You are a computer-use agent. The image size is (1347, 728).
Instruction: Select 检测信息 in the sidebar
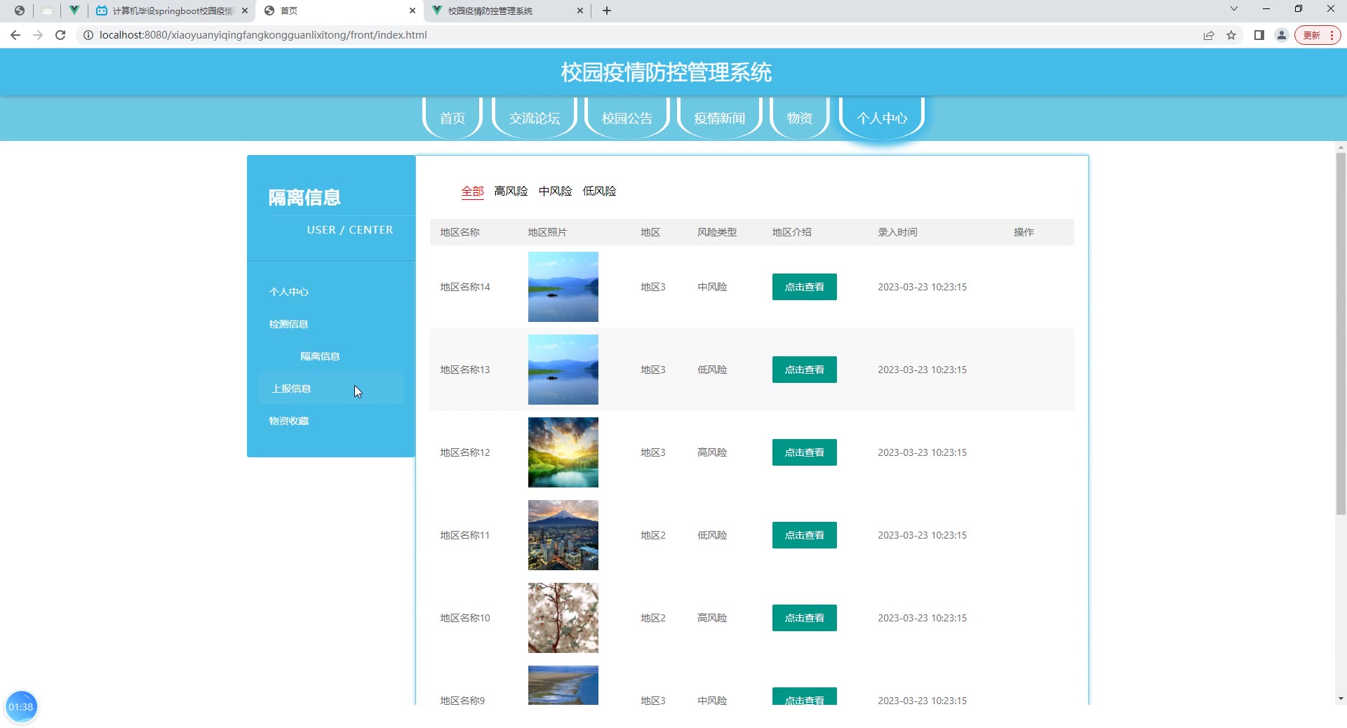coord(331,324)
